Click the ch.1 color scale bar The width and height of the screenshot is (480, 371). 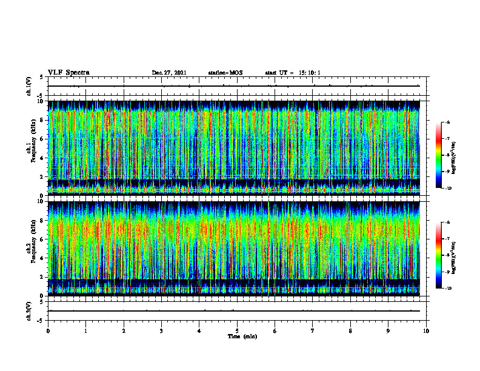[439, 155]
